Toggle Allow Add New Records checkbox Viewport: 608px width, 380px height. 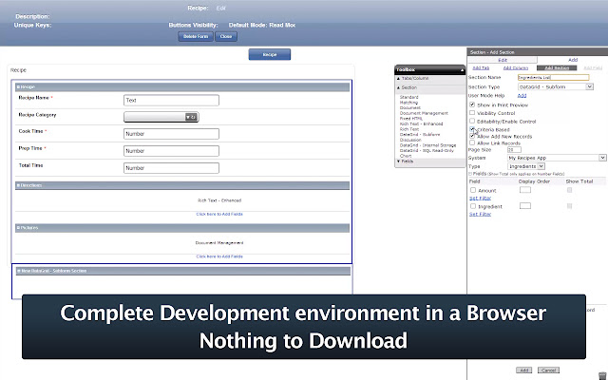(472, 136)
